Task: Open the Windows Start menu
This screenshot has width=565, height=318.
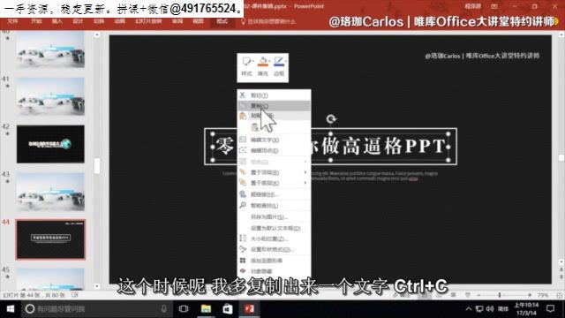Action: (10, 309)
